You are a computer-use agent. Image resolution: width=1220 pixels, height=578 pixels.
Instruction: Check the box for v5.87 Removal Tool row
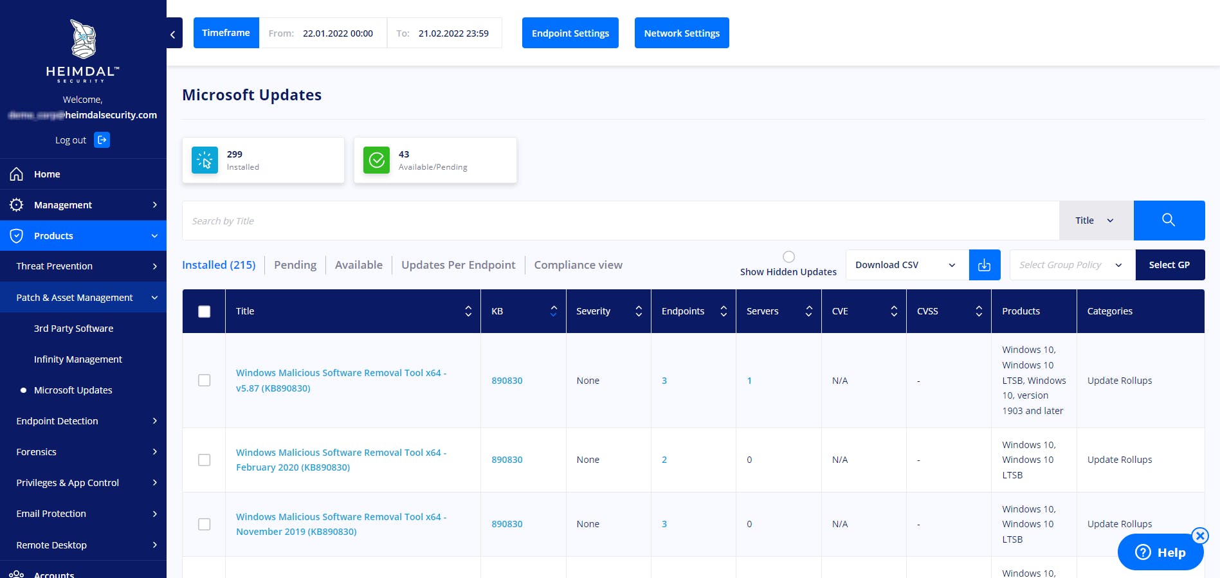point(205,381)
